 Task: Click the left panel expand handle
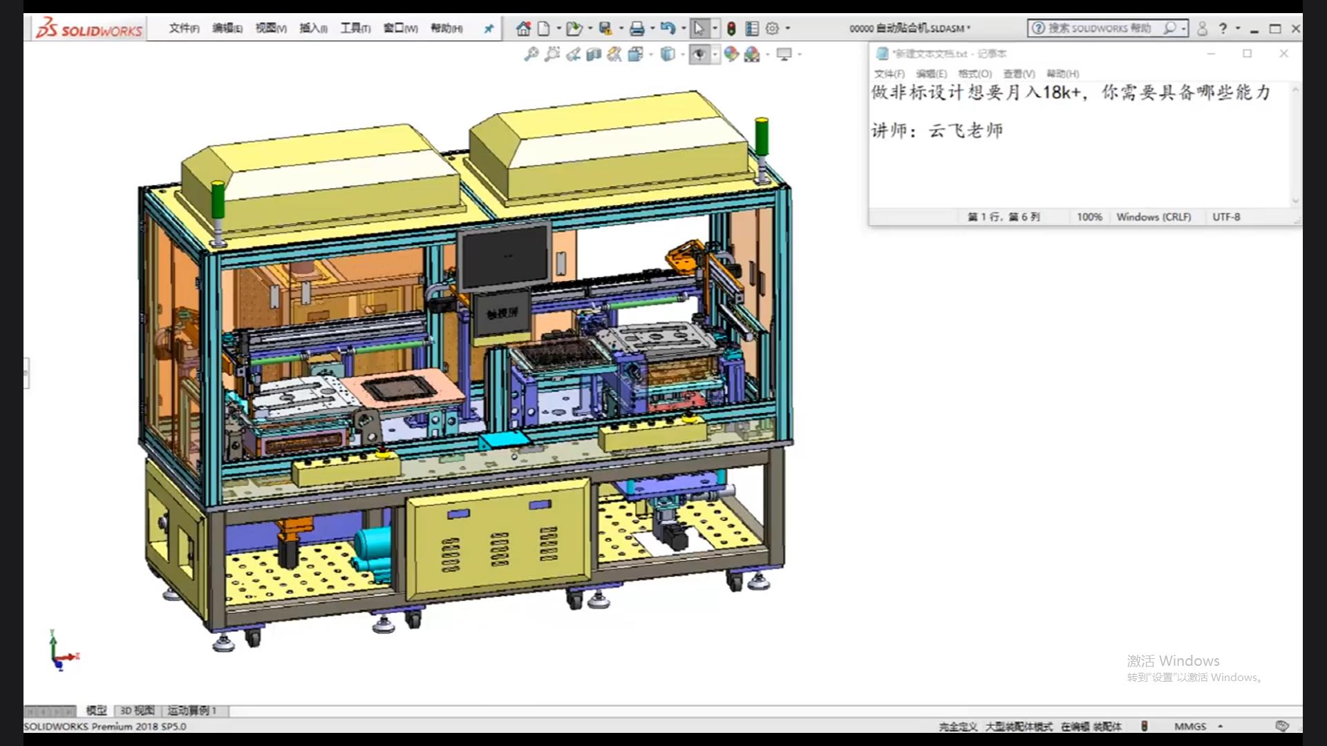tap(26, 373)
